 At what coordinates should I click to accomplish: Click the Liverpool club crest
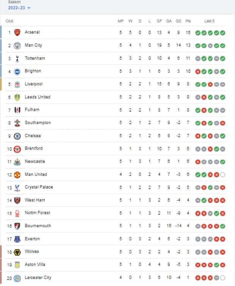tap(17, 84)
